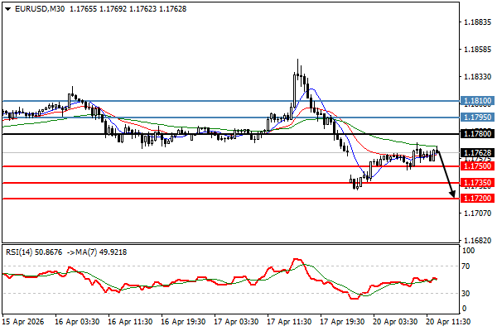This screenshot has height=331, width=497.
Task: Click the RSI scale value 30
Action: [468, 293]
